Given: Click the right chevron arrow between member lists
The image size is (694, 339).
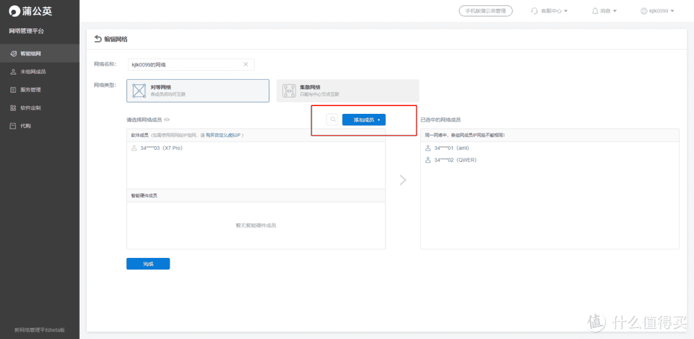Looking at the screenshot, I should click(x=403, y=180).
